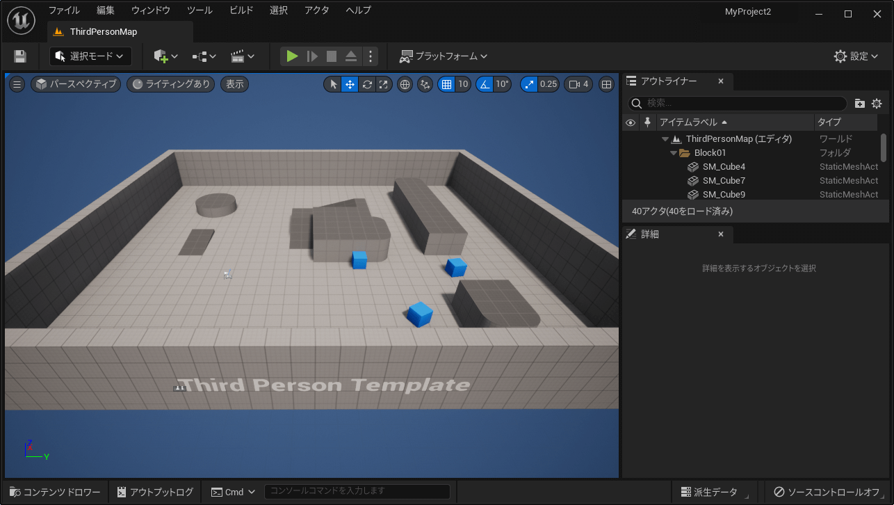Image resolution: width=894 pixels, height=505 pixels.
Task: Start Play in Editor
Action: (x=293, y=56)
